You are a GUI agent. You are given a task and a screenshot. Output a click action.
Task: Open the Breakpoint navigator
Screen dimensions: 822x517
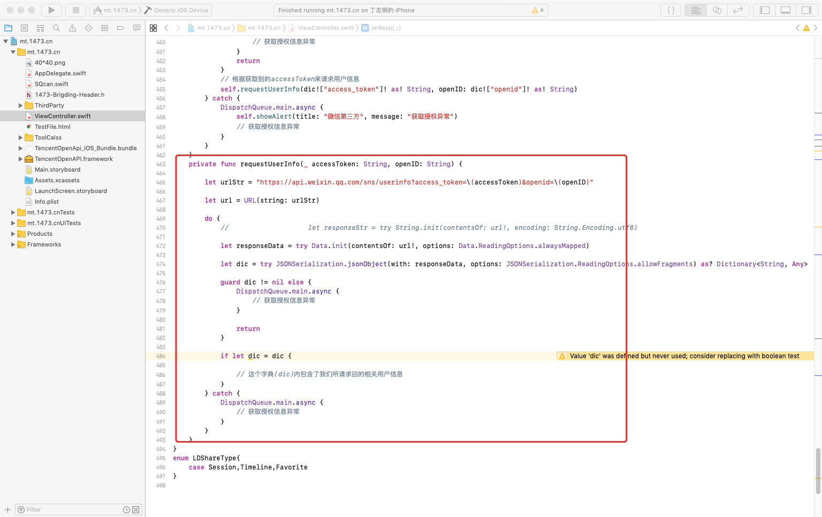pyautogui.click(x=120, y=28)
